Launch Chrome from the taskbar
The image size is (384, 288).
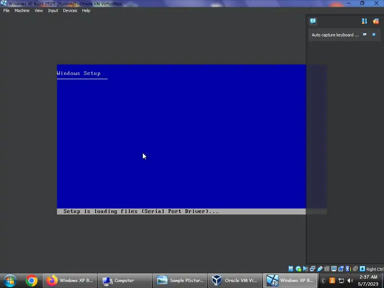pyautogui.click(x=31, y=280)
